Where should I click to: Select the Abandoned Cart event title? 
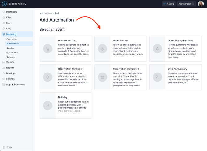tap(67, 40)
